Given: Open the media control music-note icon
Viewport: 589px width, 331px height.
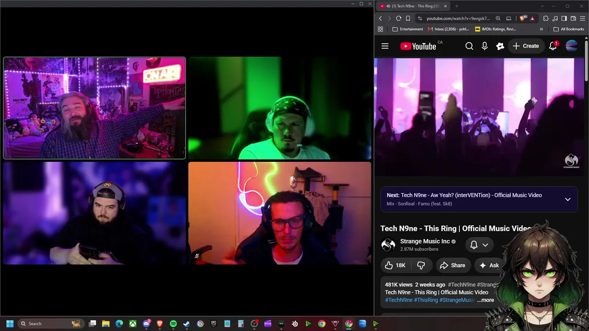Looking at the screenshot, I should point(555,18).
